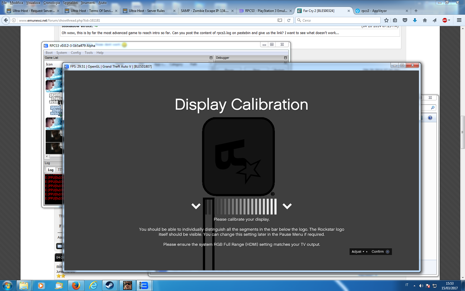Reload the page with refresh icon
The width and height of the screenshot is (465, 291).
tap(289, 20)
